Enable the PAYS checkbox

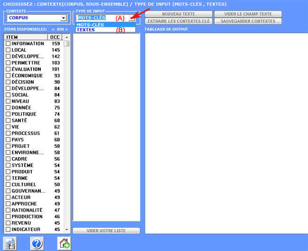point(8,140)
